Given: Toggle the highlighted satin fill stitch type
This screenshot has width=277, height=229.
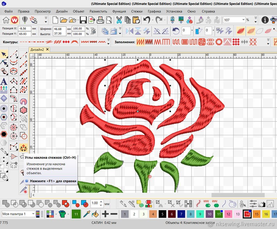Looking at the screenshot, I should 141,42.
